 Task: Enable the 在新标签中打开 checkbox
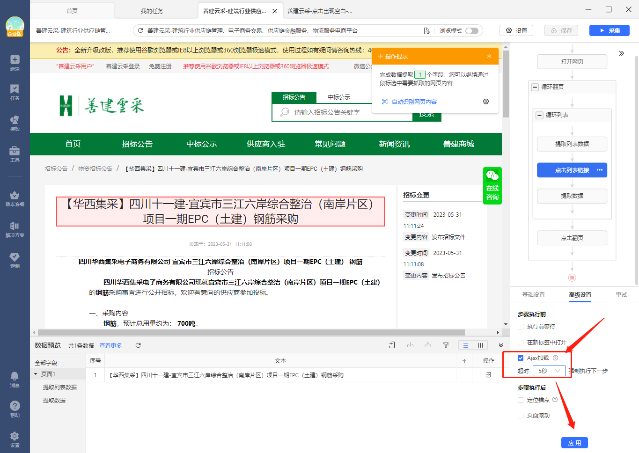click(521, 343)
